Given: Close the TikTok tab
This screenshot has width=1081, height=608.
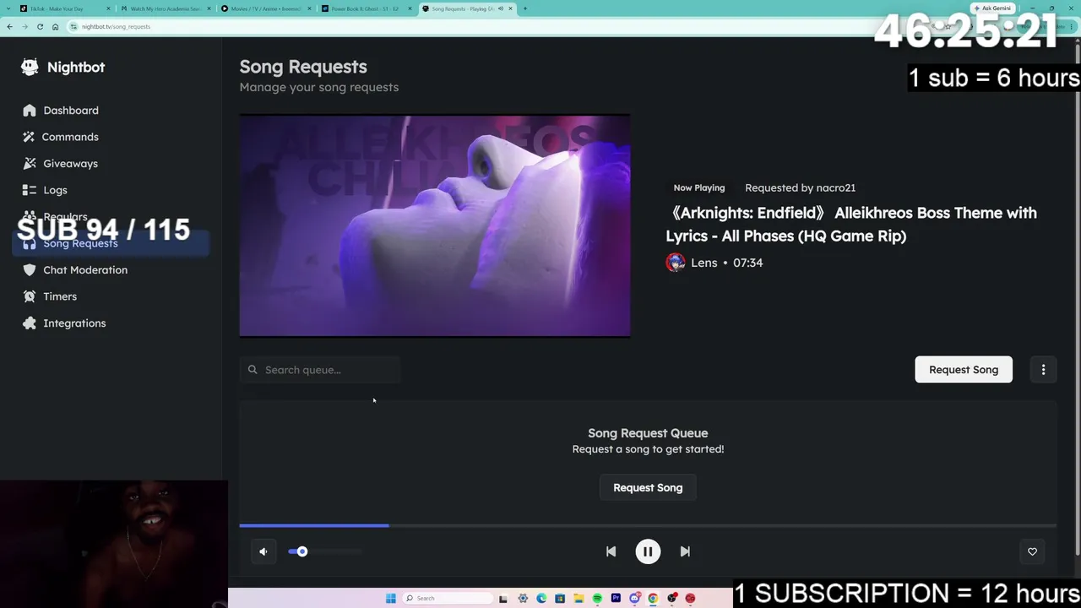Looking at the screenshot, I should 108,8.
